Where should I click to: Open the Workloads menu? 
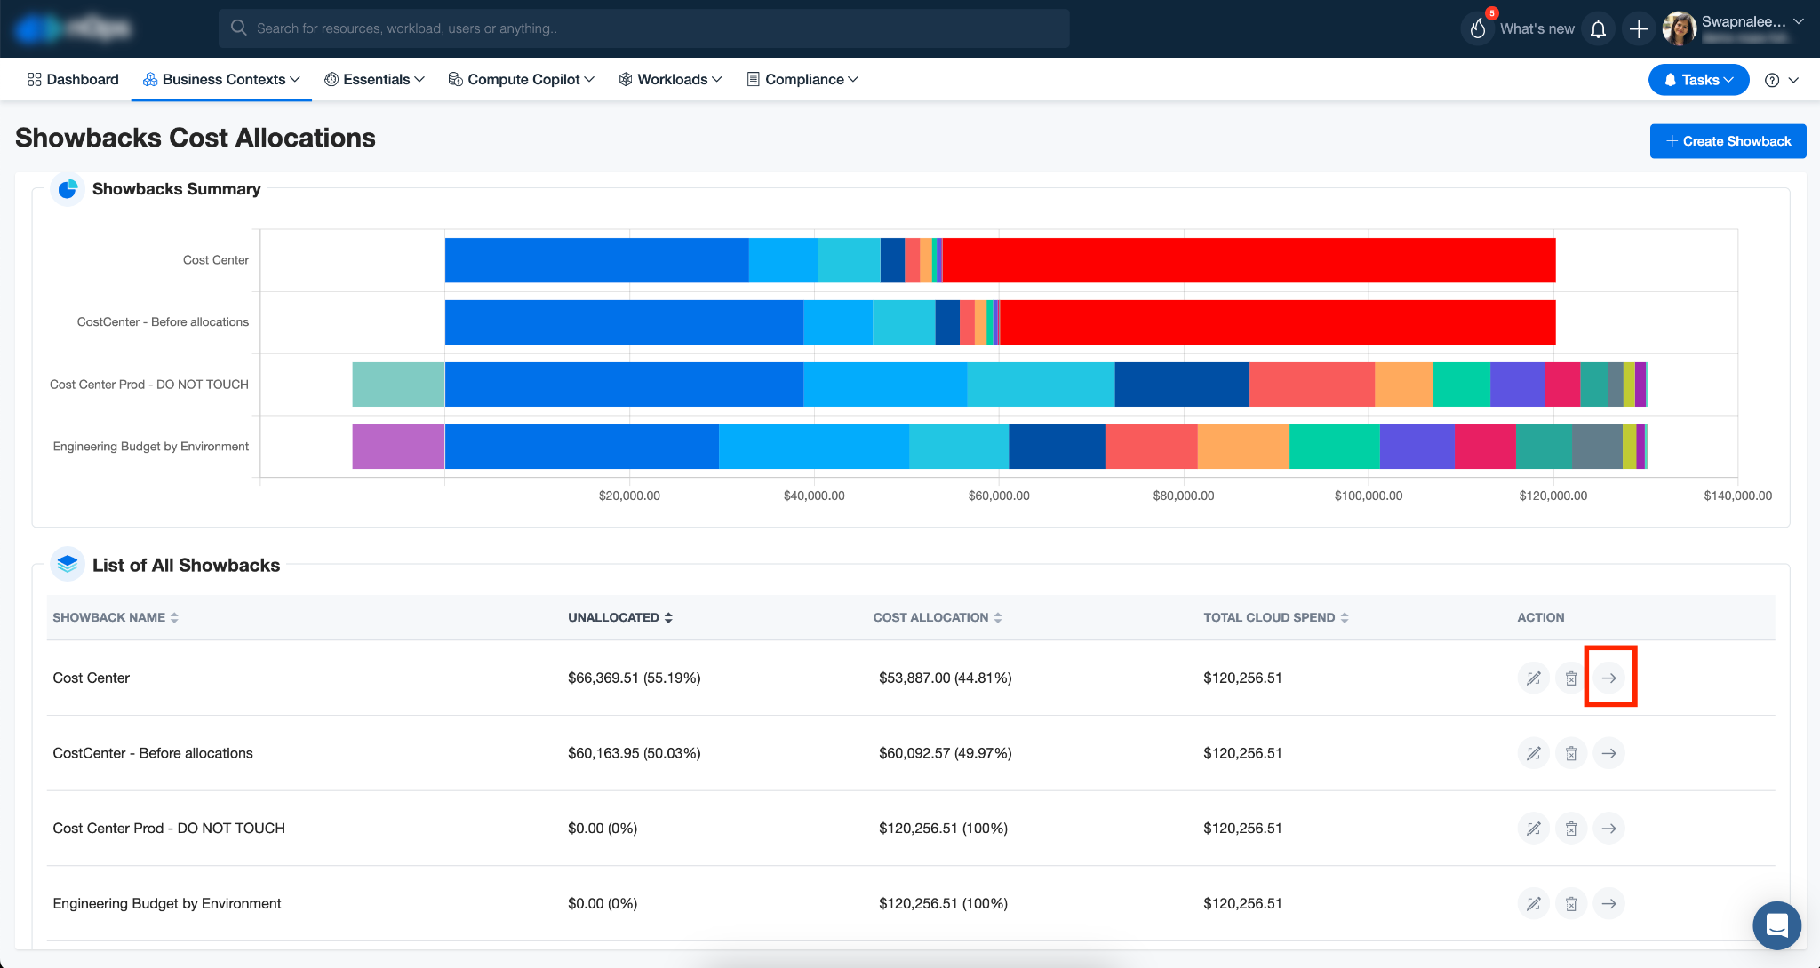click(670, 79)
